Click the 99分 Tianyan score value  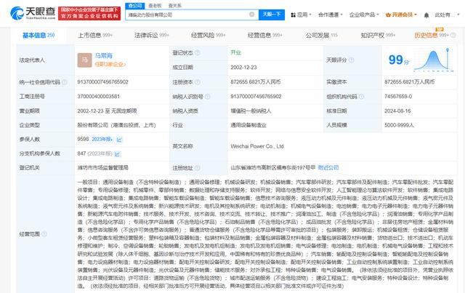(399, 60)
